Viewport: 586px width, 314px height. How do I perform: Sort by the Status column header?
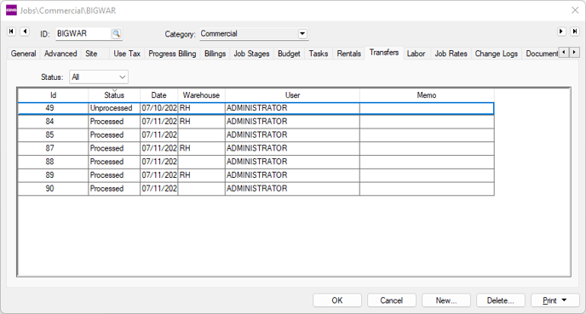pos(114,94)
